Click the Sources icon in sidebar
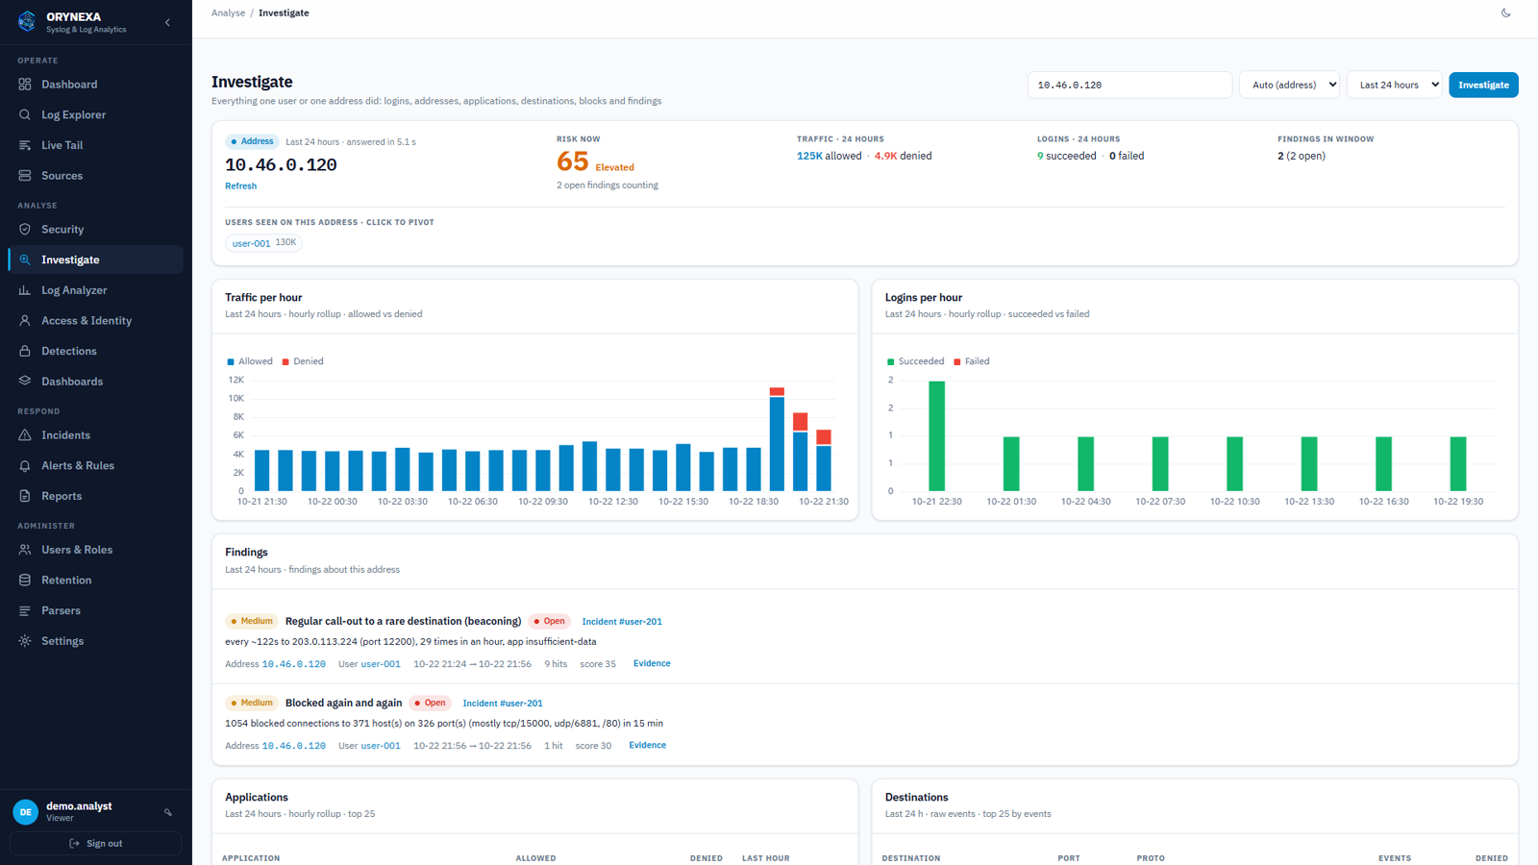This screenshot has width=1538, height=865. [x=25, y=176]
